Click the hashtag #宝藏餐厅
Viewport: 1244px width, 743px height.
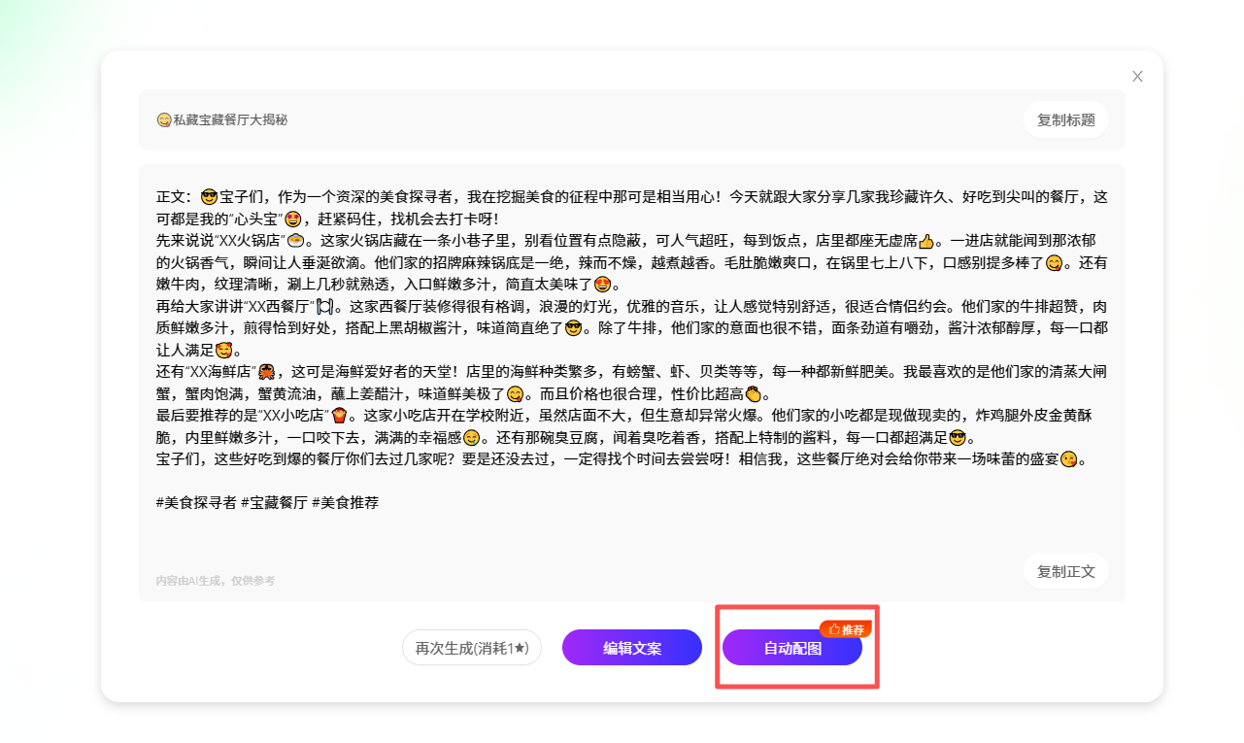pyautogui.click(x=274, y=502)
